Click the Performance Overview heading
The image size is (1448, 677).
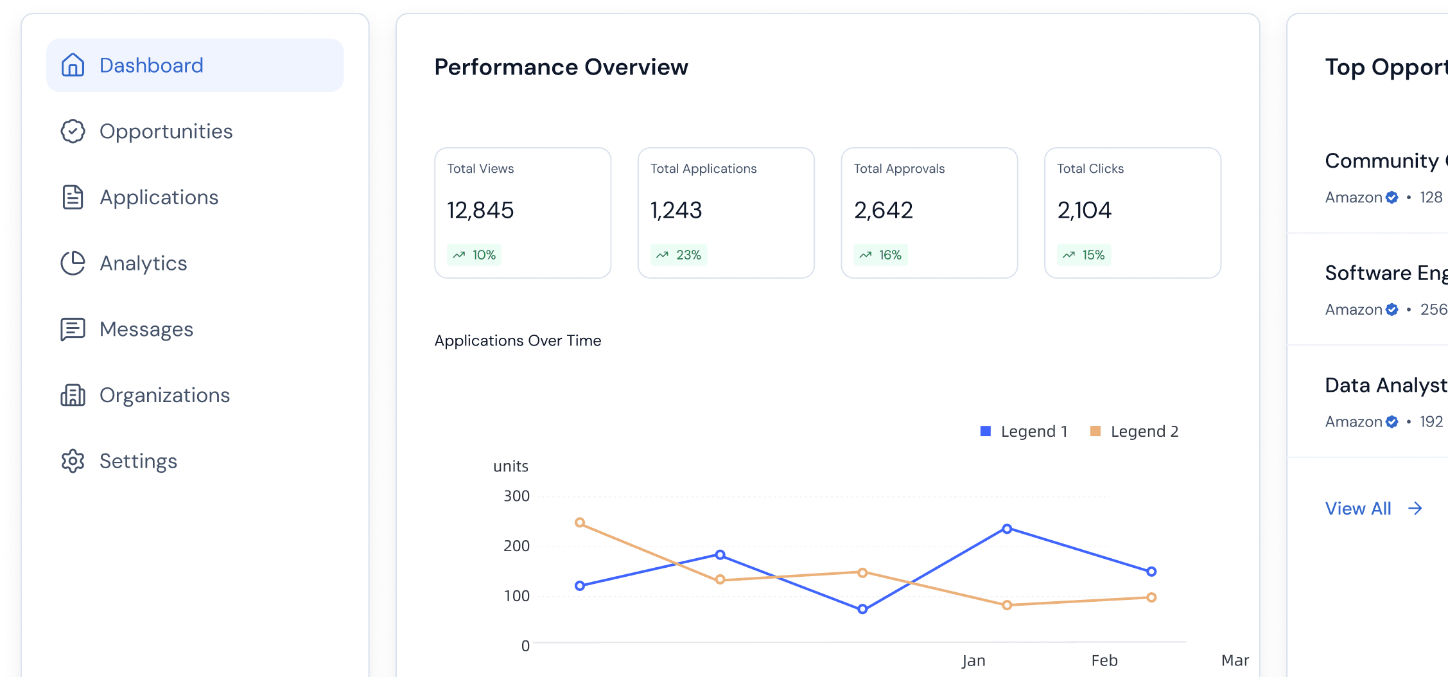point(561,67)
